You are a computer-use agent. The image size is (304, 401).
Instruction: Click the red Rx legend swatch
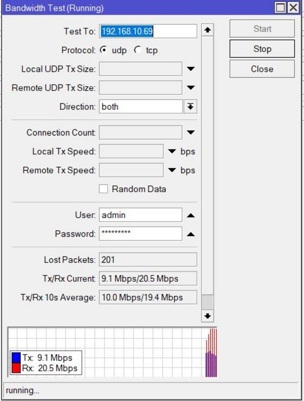tap(16, 368)
